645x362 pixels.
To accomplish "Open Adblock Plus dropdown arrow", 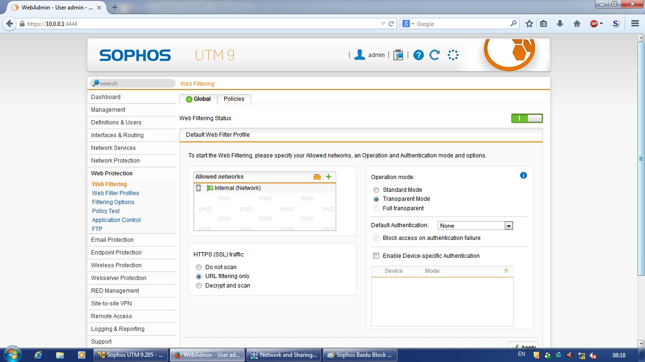I will pyautogui.click(x=602, y=24).
